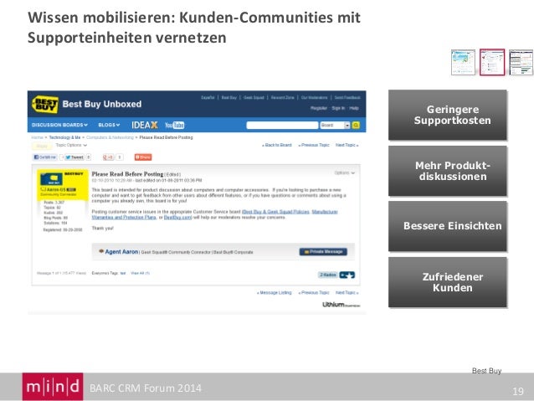Expand the Discussion Boards menu
This screenshot has width=534, height=401.
[59, 125]
